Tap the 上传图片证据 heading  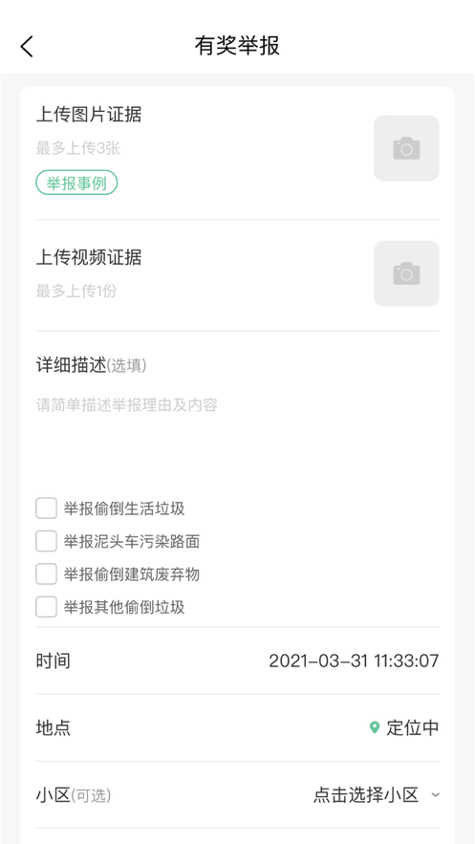click(89, 115)
